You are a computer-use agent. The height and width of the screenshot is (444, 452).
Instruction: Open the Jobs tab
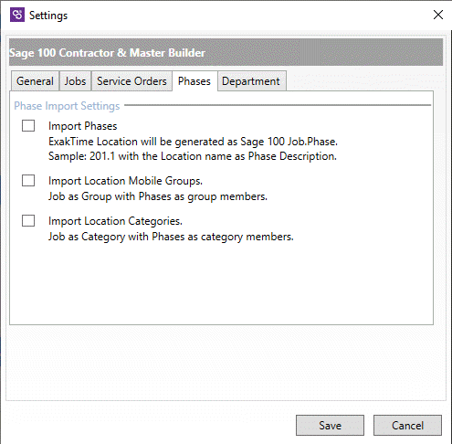point(75,81)
